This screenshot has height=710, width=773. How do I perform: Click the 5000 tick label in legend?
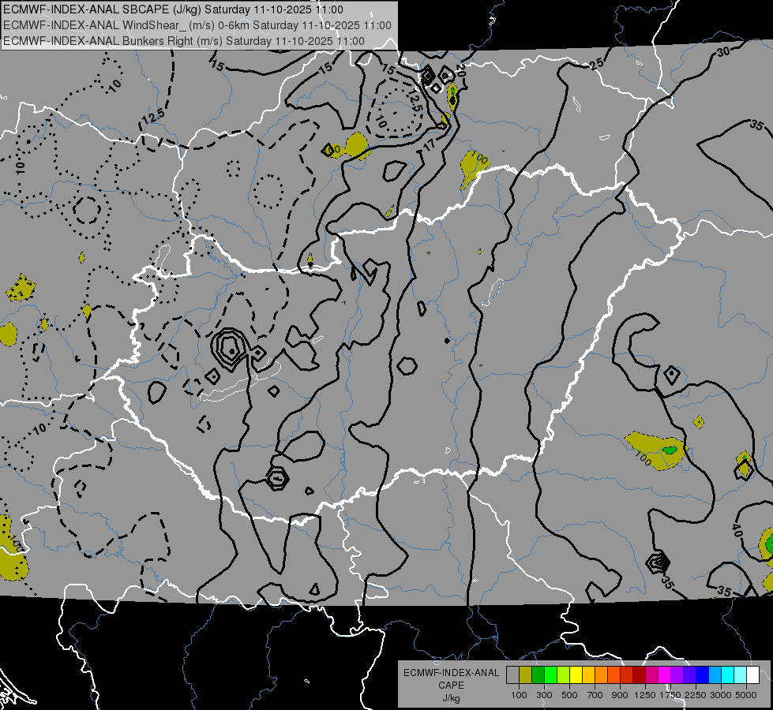[x=746, y=695]
